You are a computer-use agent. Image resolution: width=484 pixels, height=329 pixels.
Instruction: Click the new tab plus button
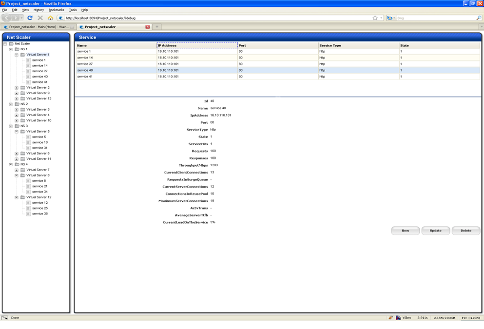point(157,27)
